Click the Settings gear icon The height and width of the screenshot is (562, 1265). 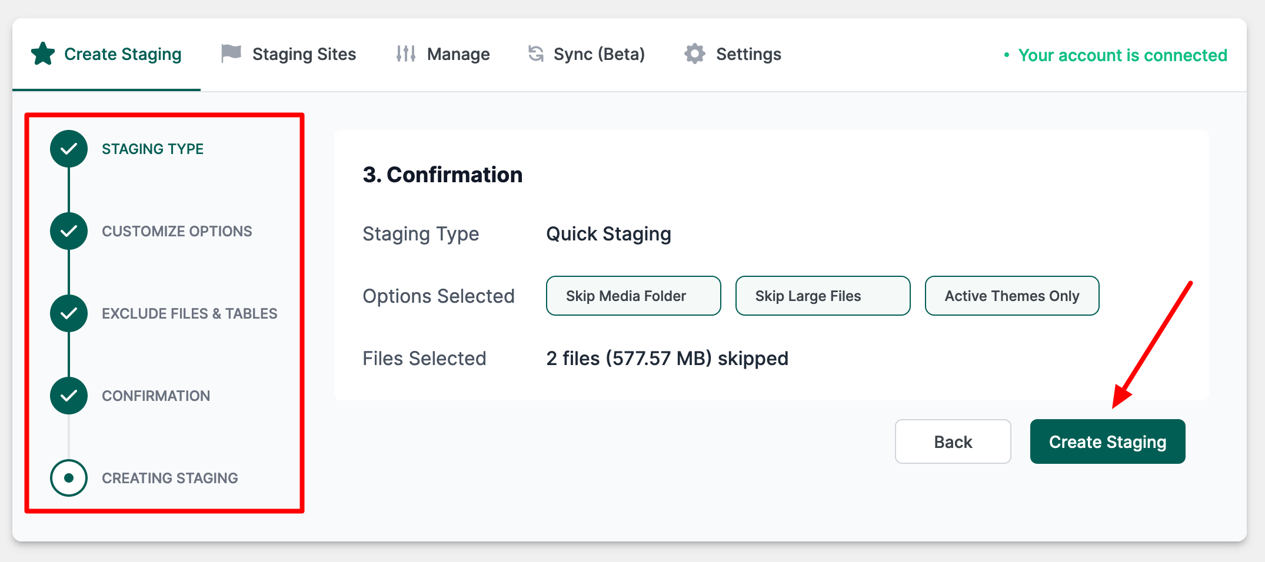[x=694, y=54]
